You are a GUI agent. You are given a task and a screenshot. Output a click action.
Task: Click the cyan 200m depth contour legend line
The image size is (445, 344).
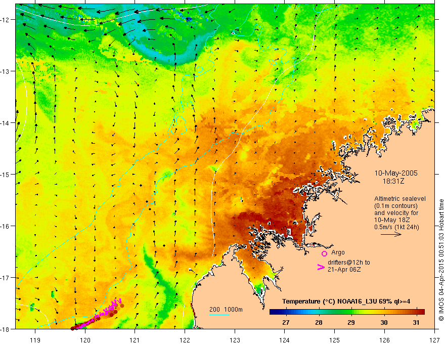point(219,315)
